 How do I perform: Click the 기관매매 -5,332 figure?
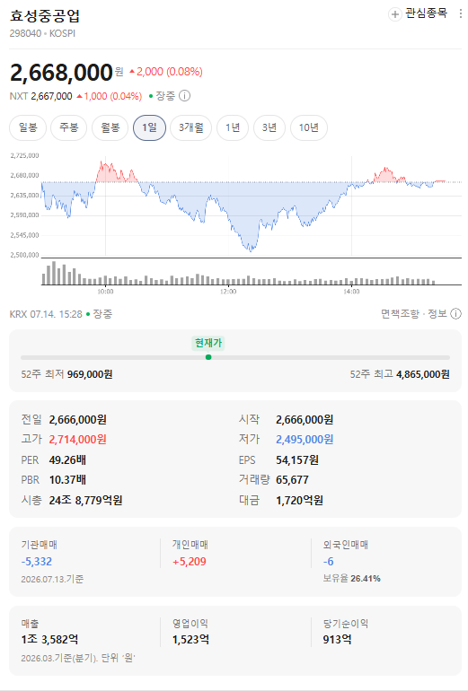[37, 562]
